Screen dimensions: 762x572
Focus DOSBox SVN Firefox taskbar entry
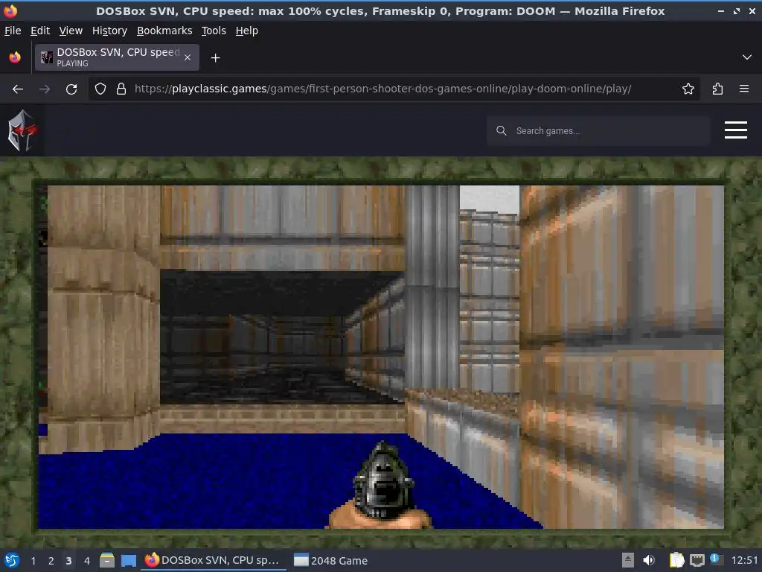pyautogui.click(x=214, y=560)
